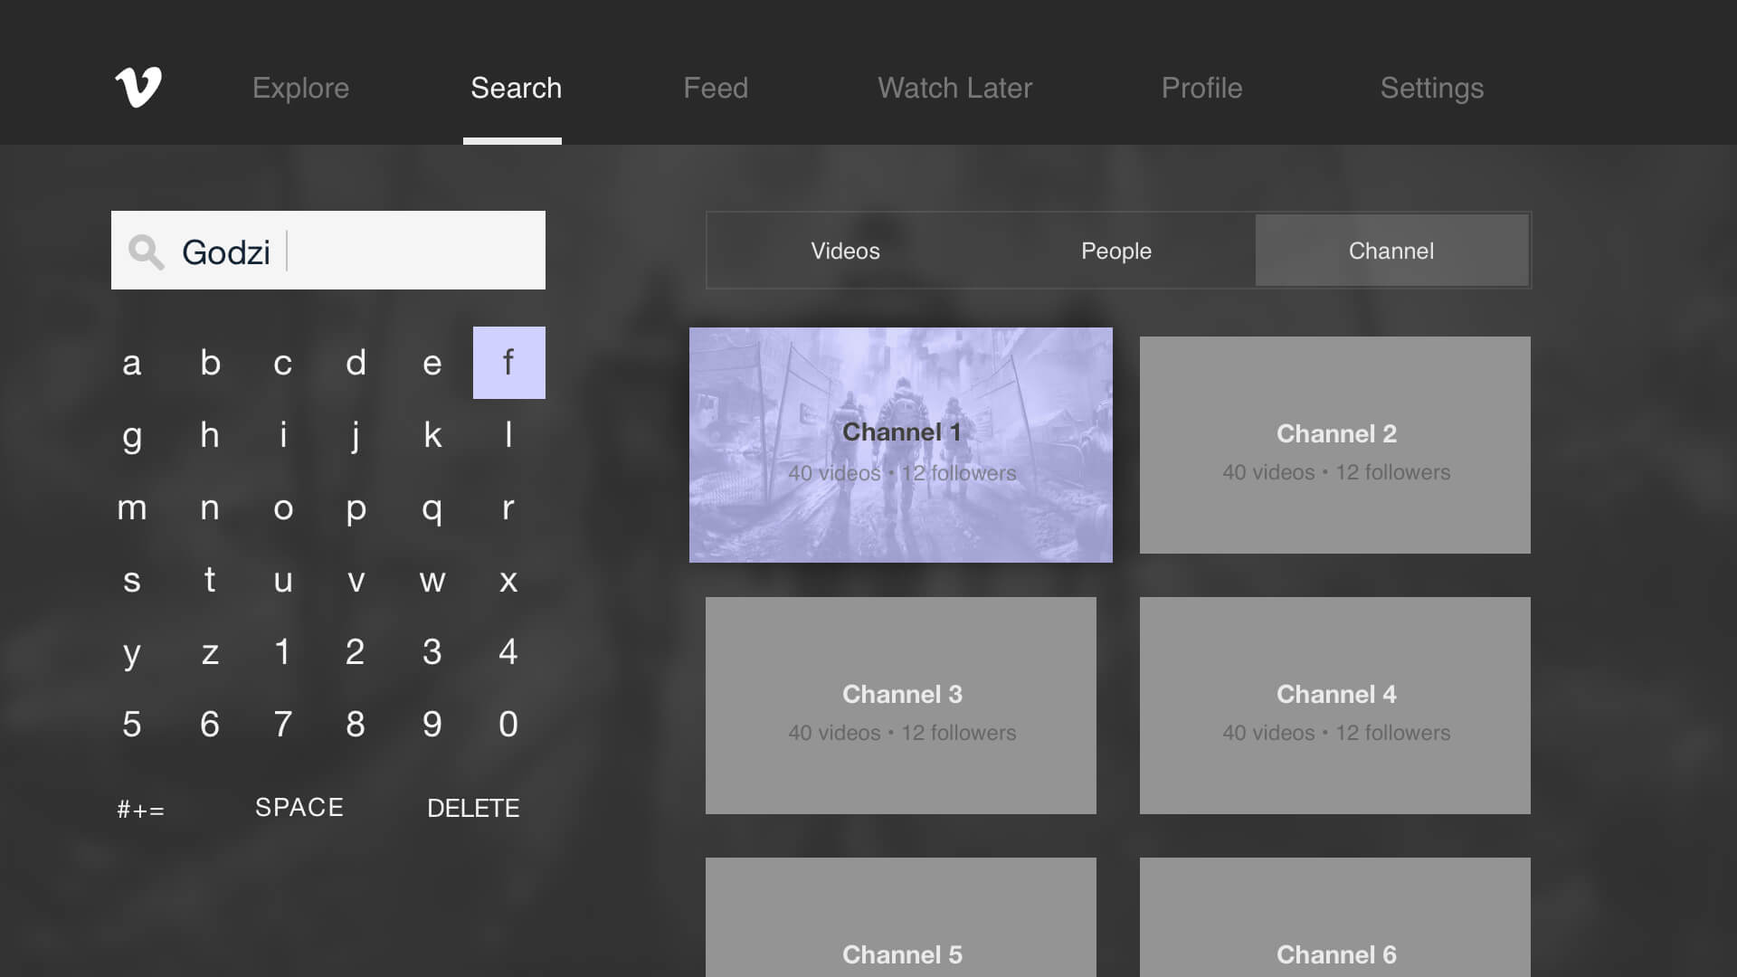Tap the number 8 key
The height and width of the screenshot is (977, 1737).
pyautogui.click(x=356, y=725)
